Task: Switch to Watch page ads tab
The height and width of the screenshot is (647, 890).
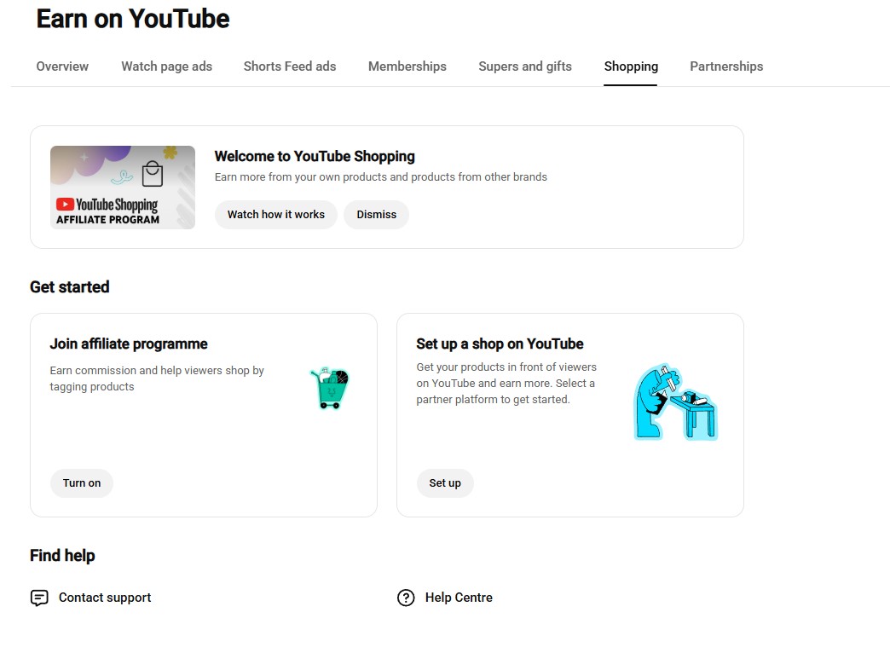Action: click(166, 66)
